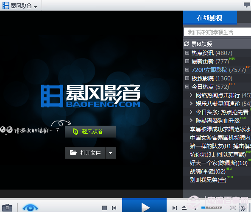Open the dropdown arrow beside 打开文件
Image resolution: width=251 pixels, height=212 pixels.
click(111, 153)
